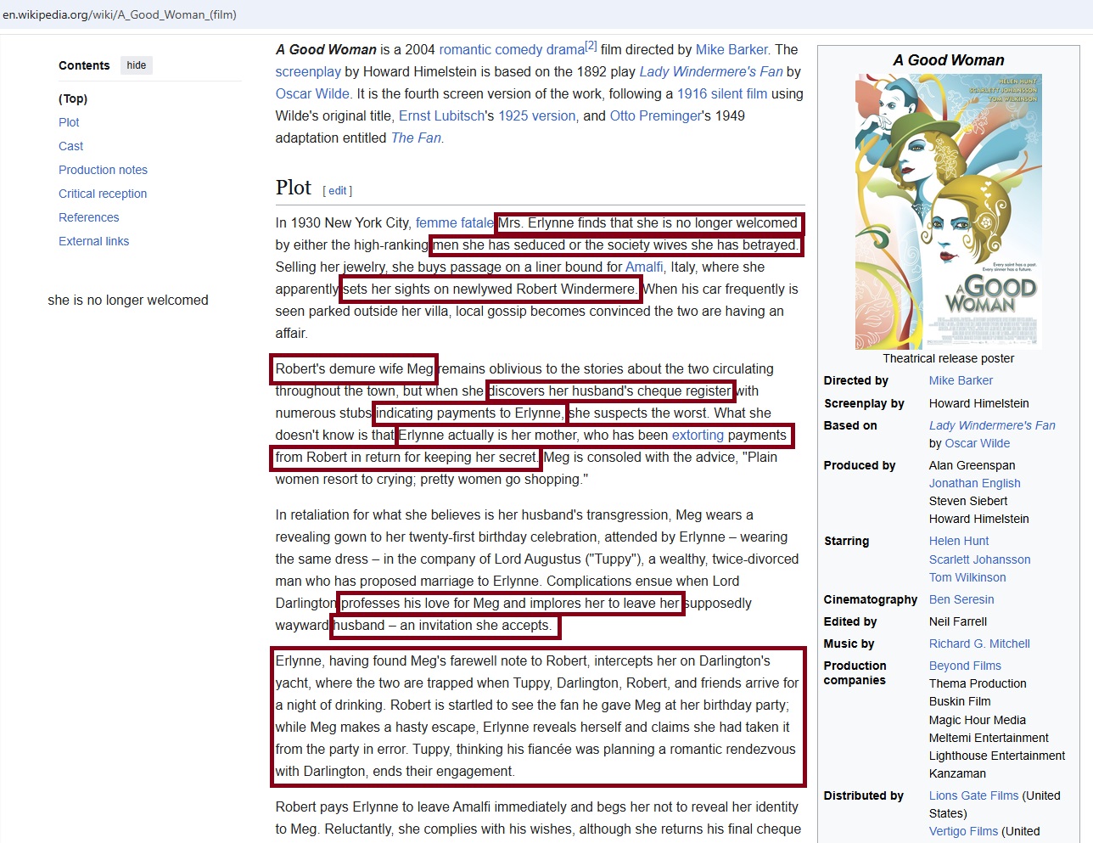Enlarge the theatrical release poster image
Viewport: 1093px width, 843px height.
coord(948,211)
